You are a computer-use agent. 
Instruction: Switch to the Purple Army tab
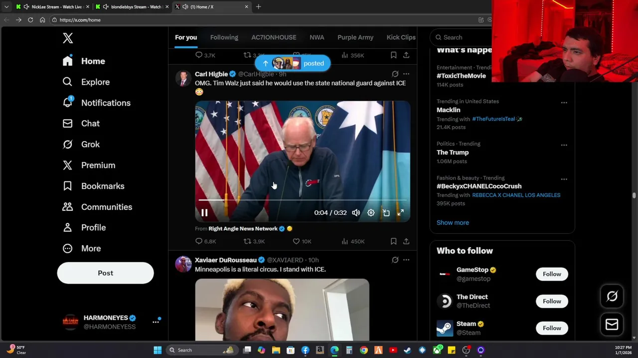(355, 37)
